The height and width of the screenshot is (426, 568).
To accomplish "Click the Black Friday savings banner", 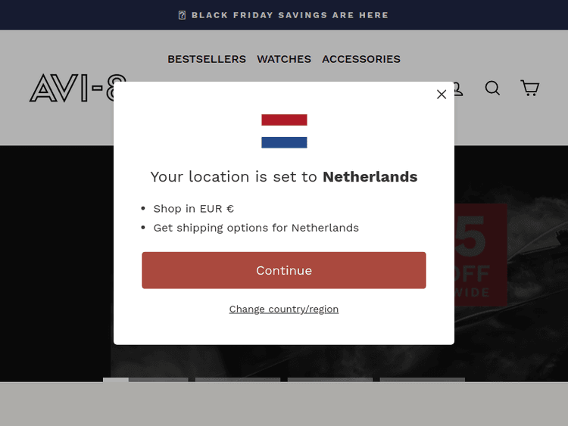I will 284,15.
